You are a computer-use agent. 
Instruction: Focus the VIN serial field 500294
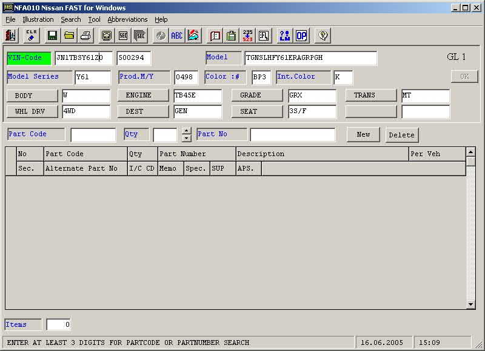pyautogui.click(x=134, y=57)
